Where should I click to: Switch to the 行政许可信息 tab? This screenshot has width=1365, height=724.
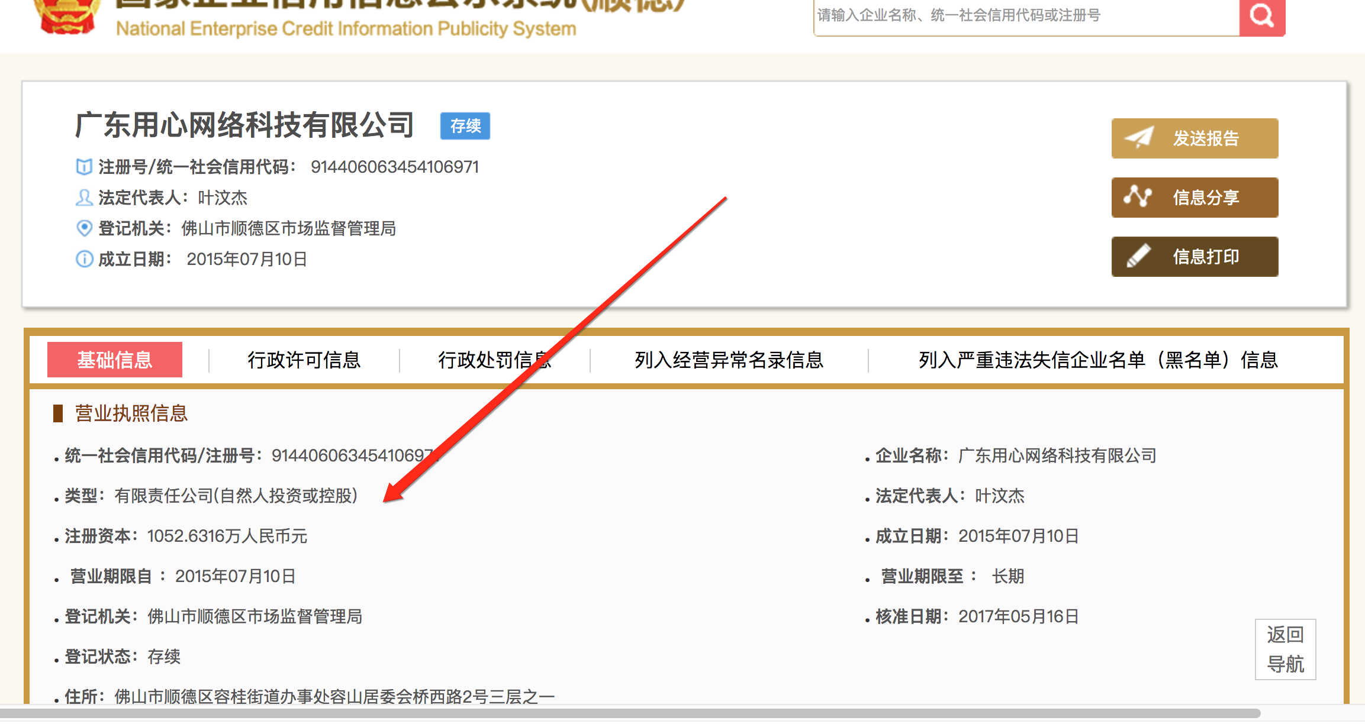click(304, 360)
